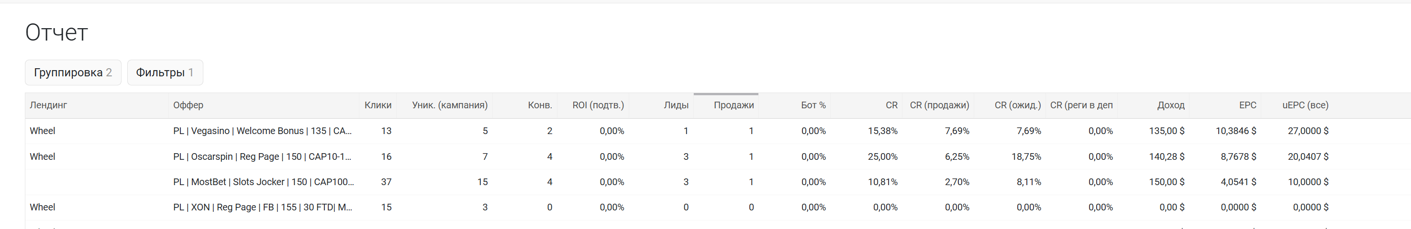The height and width of the screenshot is (229, 1411).
Task: Sort by CR (продажи) column
Action: pyautogui.click(x=939, y=105)
